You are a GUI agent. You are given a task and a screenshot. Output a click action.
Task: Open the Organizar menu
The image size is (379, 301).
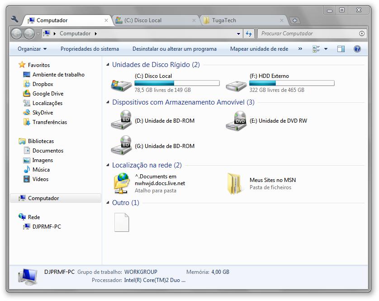coord(32,49)
